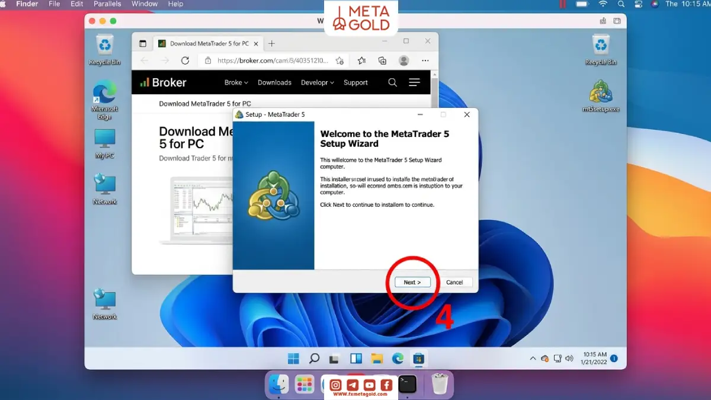This screenshot has width=711, height=400.
Task: Open the Edge profile avatar
Action: pos(404,60)
